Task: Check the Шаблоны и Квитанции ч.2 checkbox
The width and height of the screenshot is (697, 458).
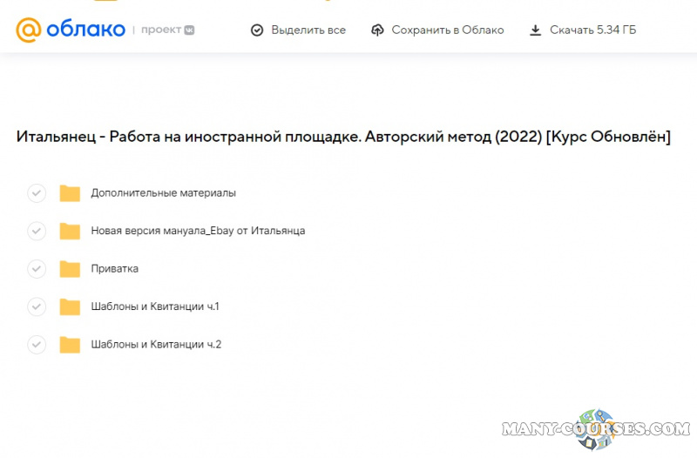Action: (37, 345)
